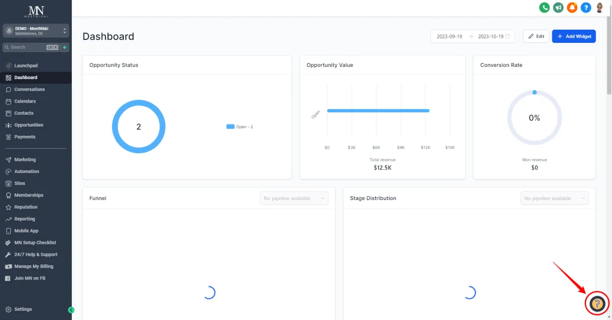Click the blue Opportunity Status donut ring
Viewport: 612px width, 320px height.
(x=138, y=127)
